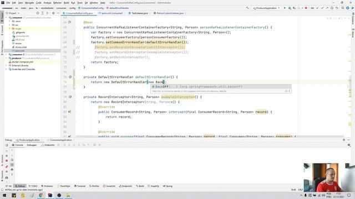Open the File menu
The width and height of the screenshot is (355, 199).
click(8, 3)
